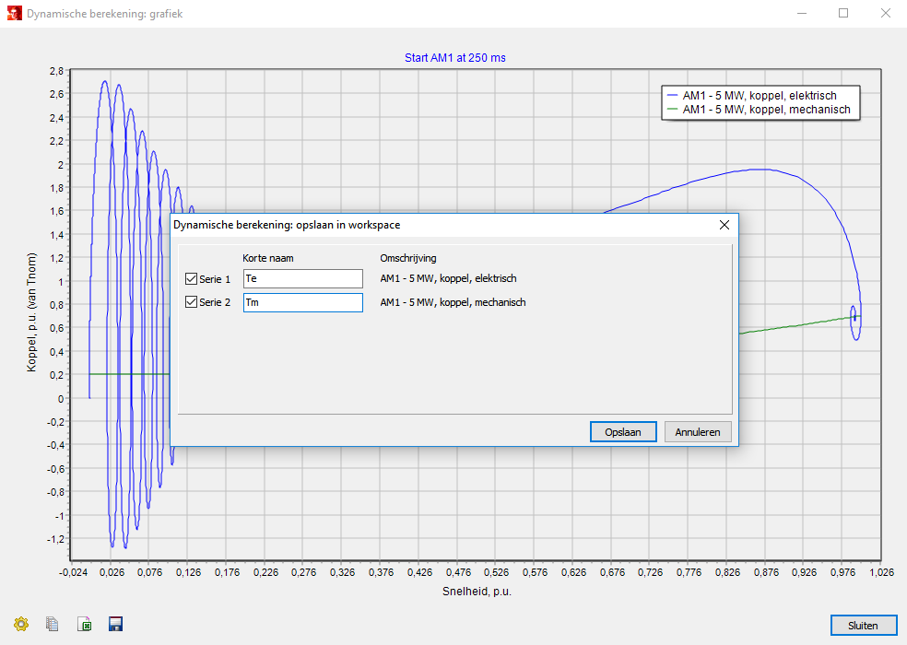The width and height of the screenshot is (907, 645).
Task: Click chart title 'Start AM1 at 250 ms'
Action: coord(454,58)
